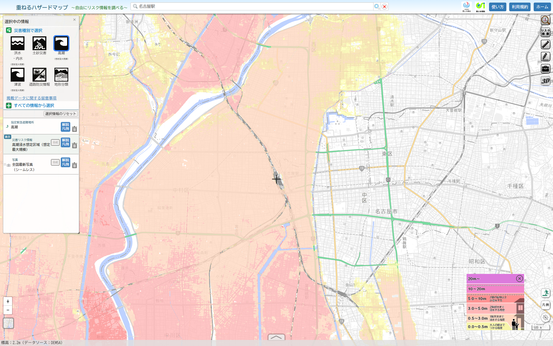553x346 pixels.
Task: Open the ruler measurement tool
Action: [x=545, y=44]
